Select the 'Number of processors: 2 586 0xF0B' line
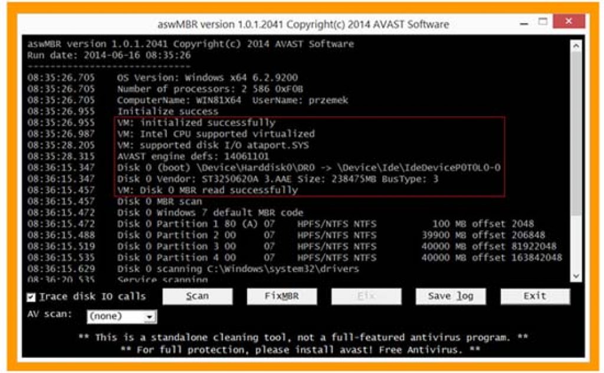The height and width of the screenshot is (373, 604). click(x=210, y=89)
